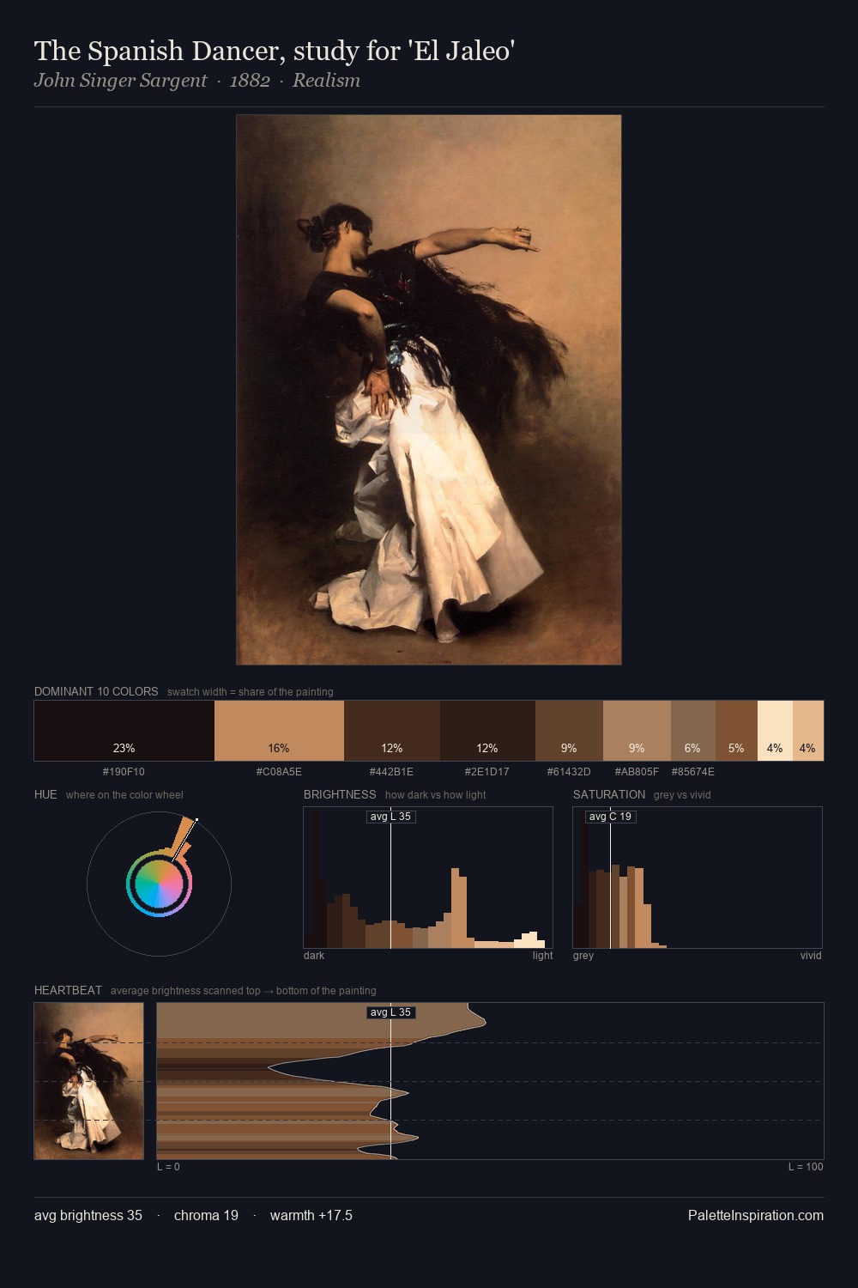The height and width of the screenshot is (1288, 858).
Task: Click the #190F10 swatch showing 23%
Action: [x=124, y=731]
